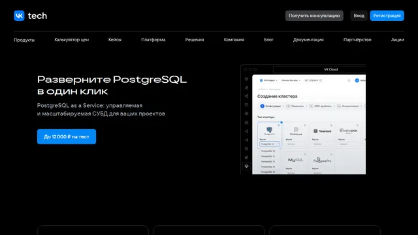Screen dimensions: 418x235
Task: Open the Продукты menu
Action: (24, 40)
